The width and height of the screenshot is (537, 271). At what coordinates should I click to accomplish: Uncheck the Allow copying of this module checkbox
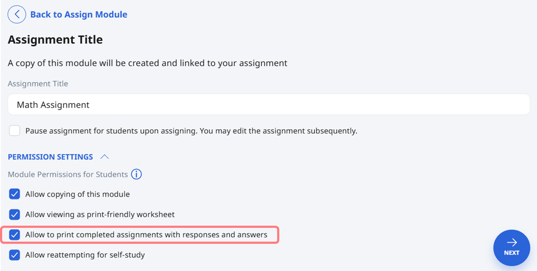click(x=15, y=194)
